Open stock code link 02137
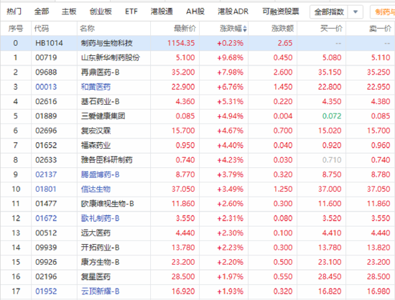 [x=46, y=174]
